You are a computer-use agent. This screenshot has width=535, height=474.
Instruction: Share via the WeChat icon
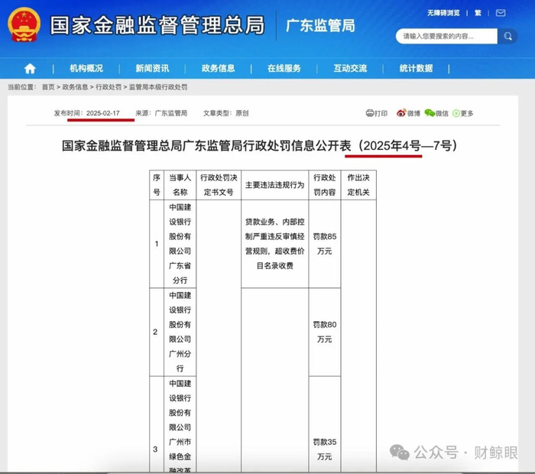(430, 113)
